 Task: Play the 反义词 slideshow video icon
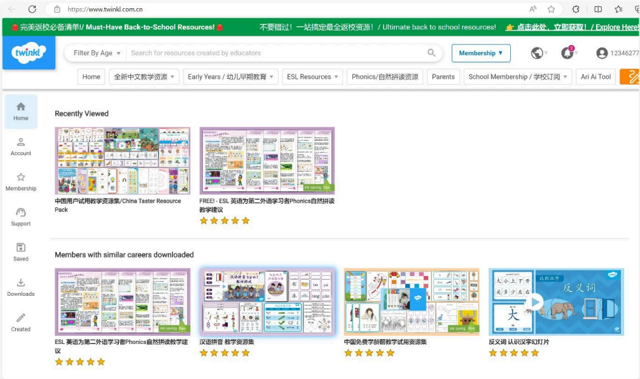pyautogui.click(x=534, y=302)
